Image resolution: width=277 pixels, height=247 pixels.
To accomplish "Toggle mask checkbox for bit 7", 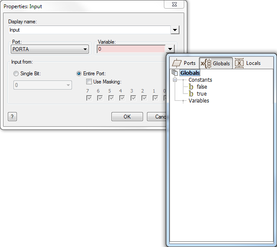I will pos(89,98).
